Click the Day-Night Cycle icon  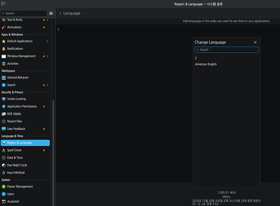[4, 165]
